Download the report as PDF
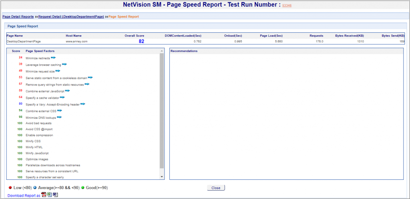 44,195
